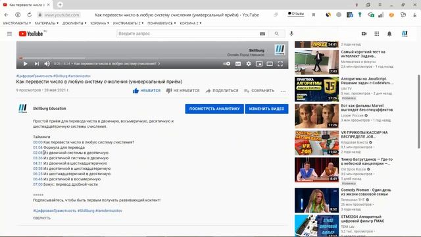
Task: Start voice search with microphone icon
Action: click(x=291, y=34)
